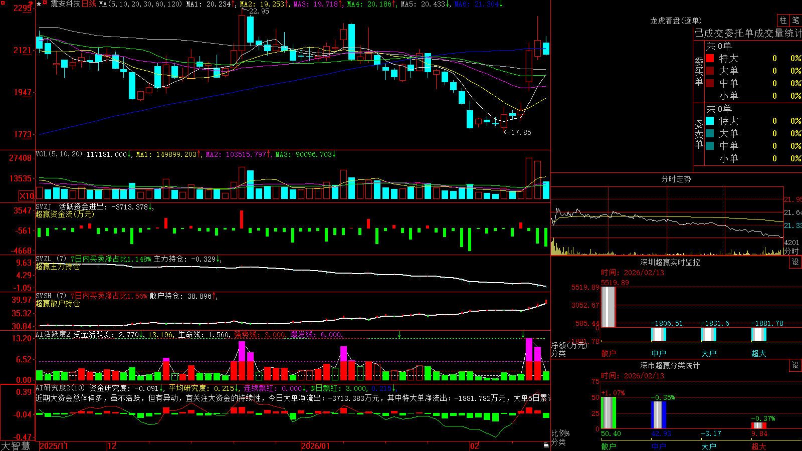802x451 pixels.
Task: Click the lock icon on the date axis
Action: point(546,445)
